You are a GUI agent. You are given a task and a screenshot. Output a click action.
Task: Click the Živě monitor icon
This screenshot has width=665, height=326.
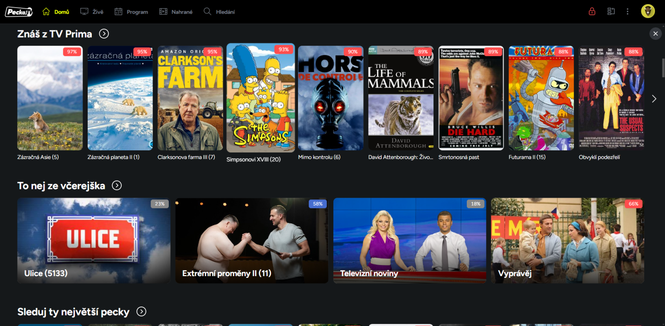coord(84,12)
